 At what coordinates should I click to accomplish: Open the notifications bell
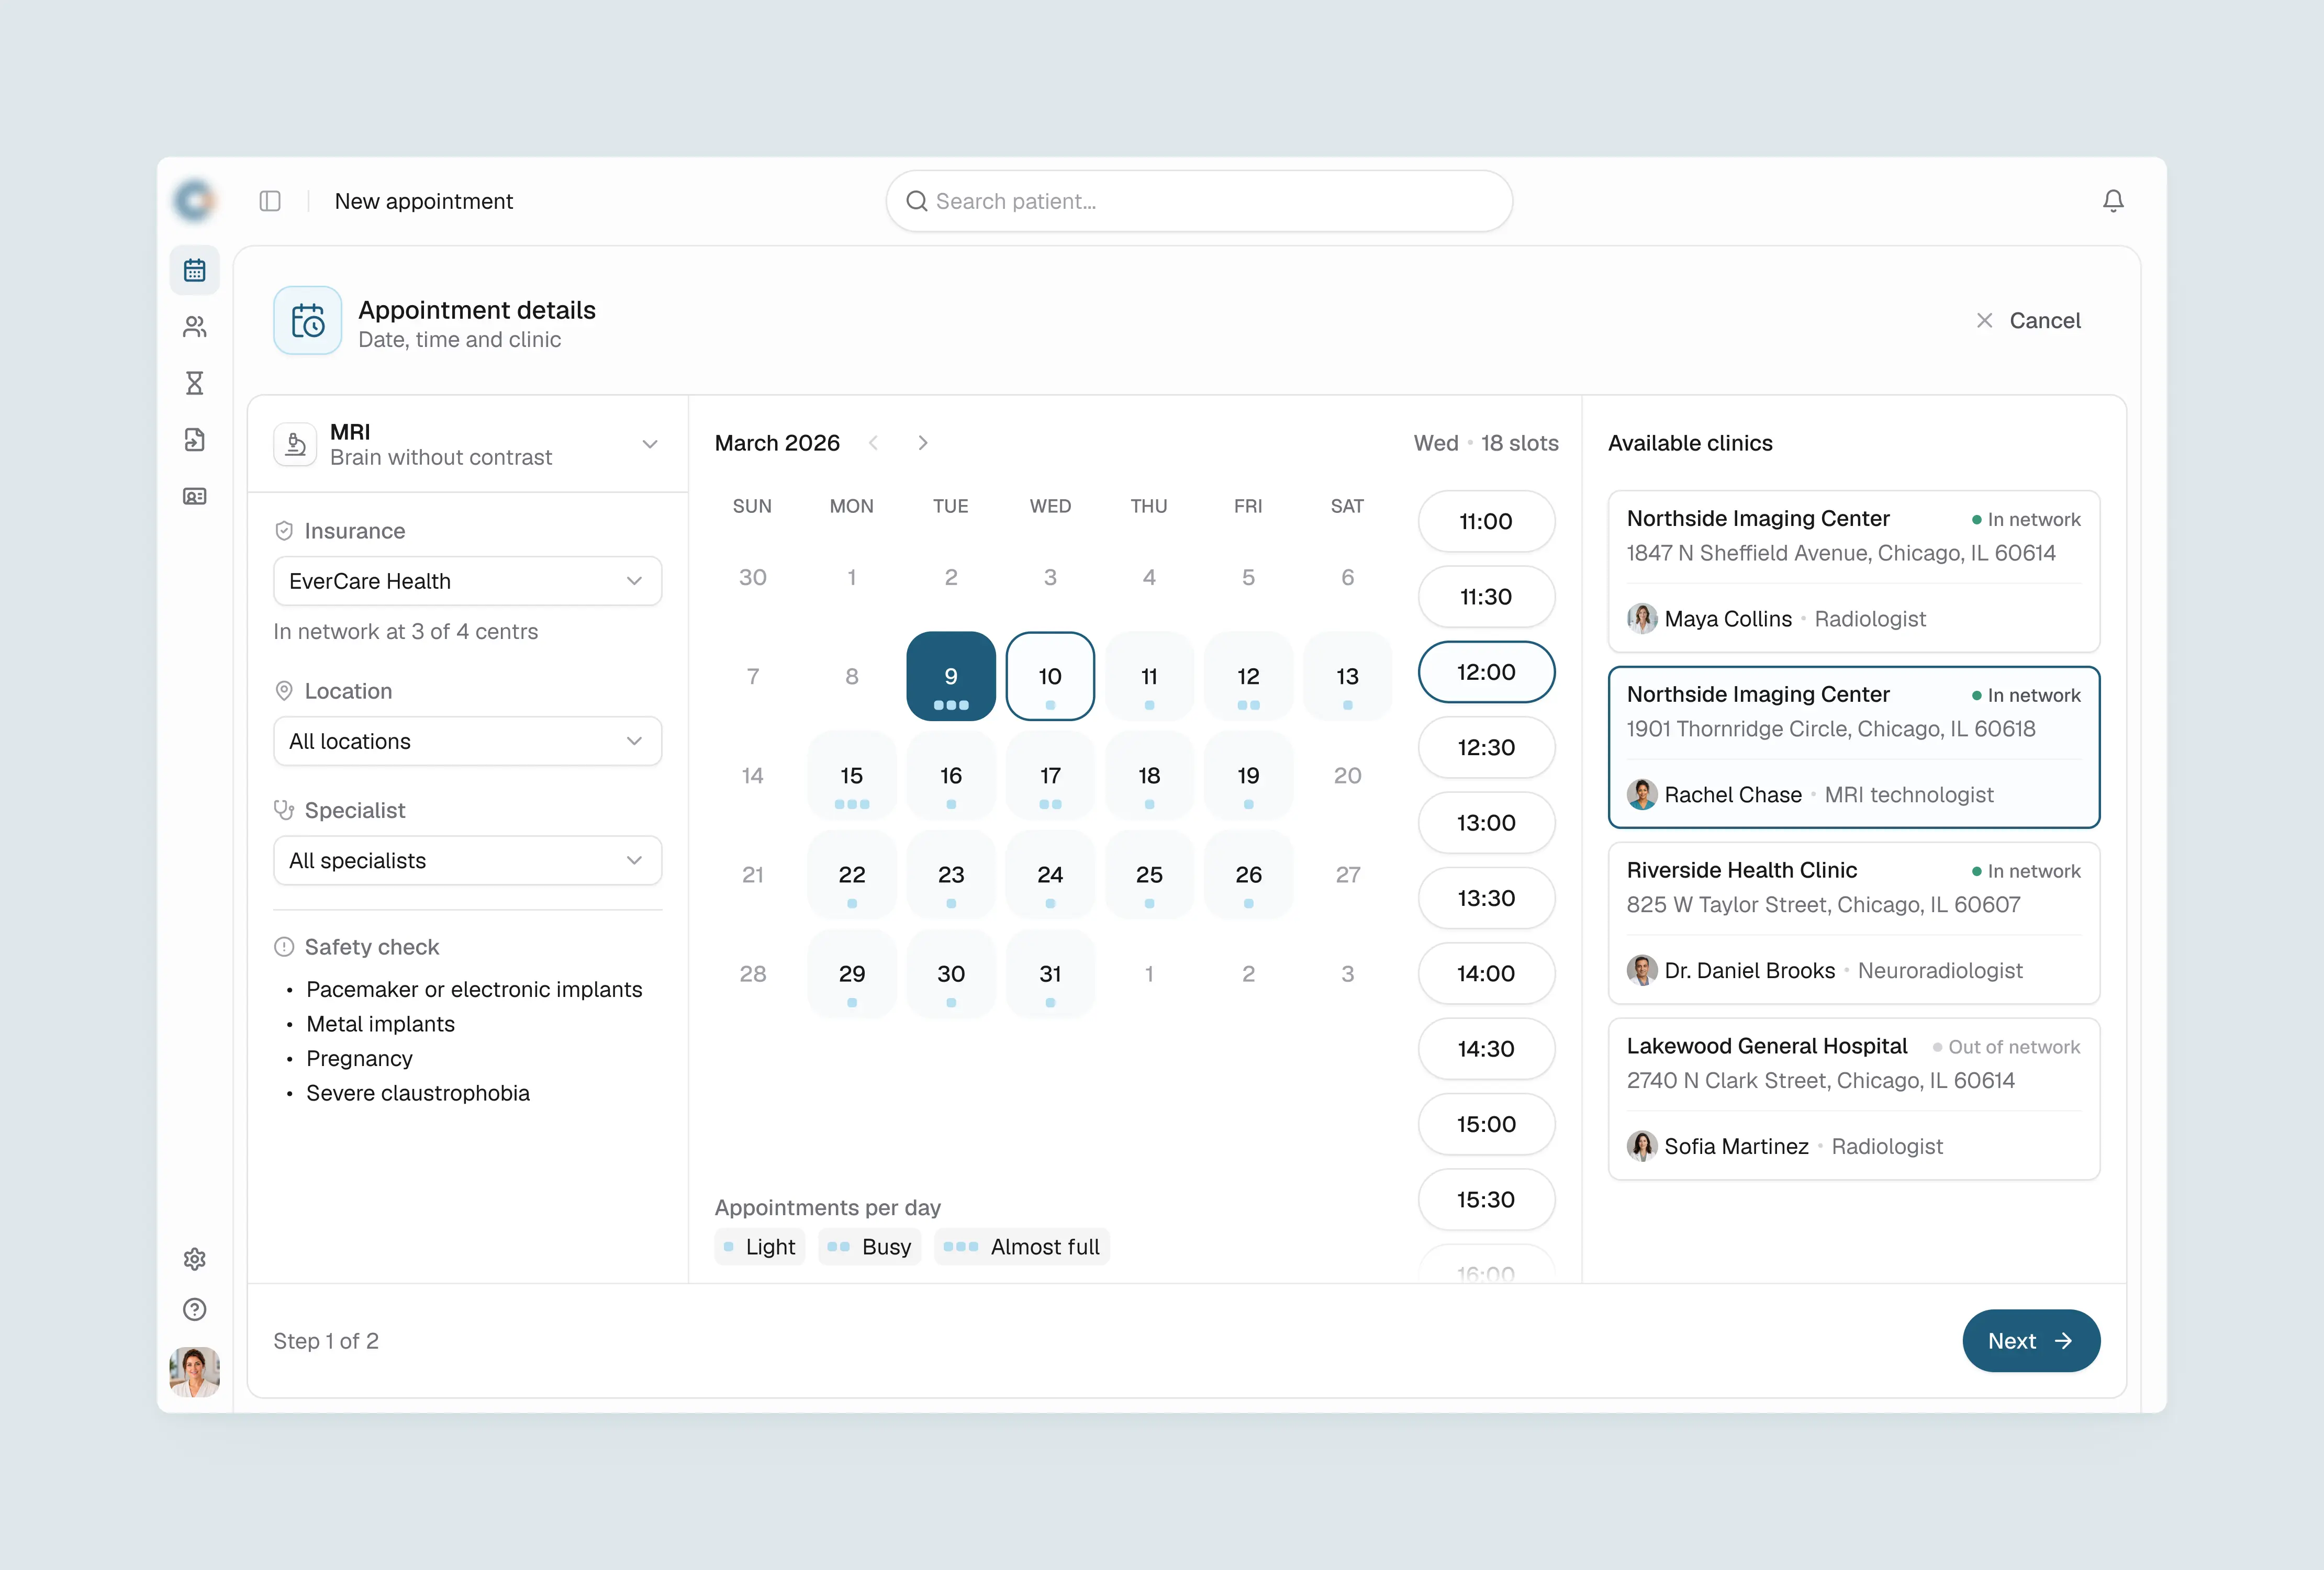[x=2113, y=201]
